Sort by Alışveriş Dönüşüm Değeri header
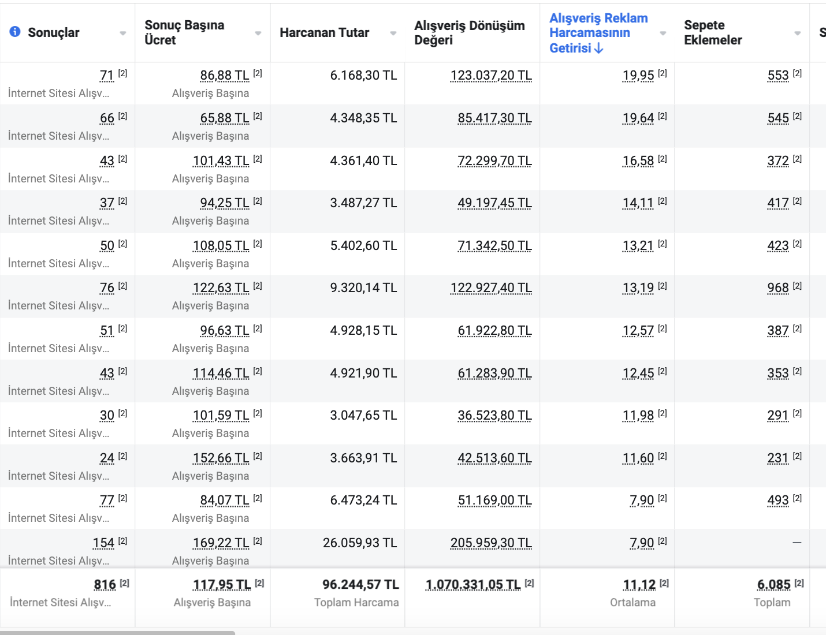Screen dimensions: 826x635 469,33
